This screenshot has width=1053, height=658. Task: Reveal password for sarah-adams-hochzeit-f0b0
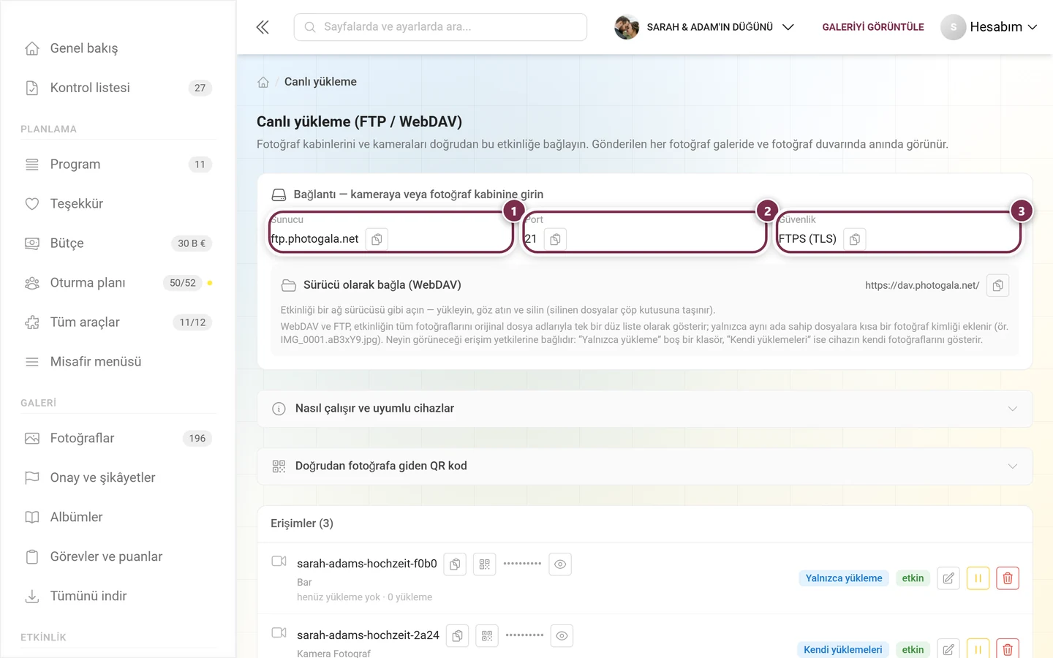point(560,564)
